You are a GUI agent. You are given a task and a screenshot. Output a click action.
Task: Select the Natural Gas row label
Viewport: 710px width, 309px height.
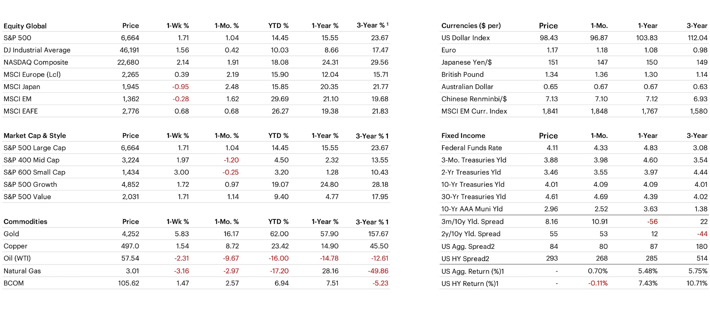(x=22, y=271)
